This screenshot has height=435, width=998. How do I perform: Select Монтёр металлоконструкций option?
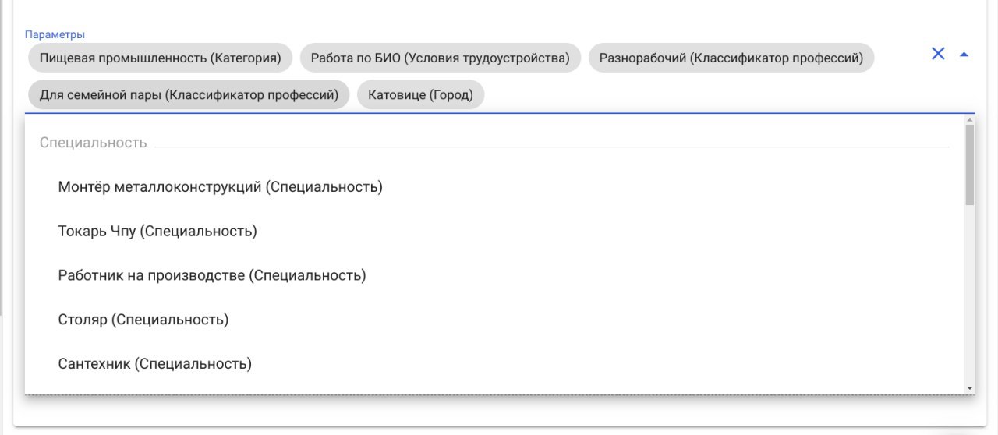494,187
